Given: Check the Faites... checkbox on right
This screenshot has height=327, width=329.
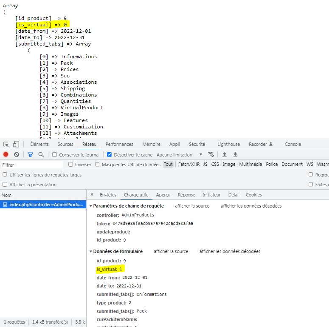Looking at the screenshot, I should (311, 185).
